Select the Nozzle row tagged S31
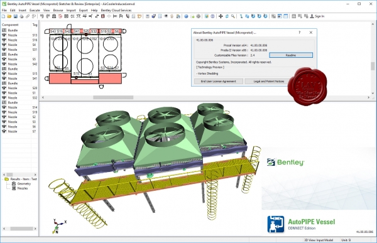 tap(19, 50)
